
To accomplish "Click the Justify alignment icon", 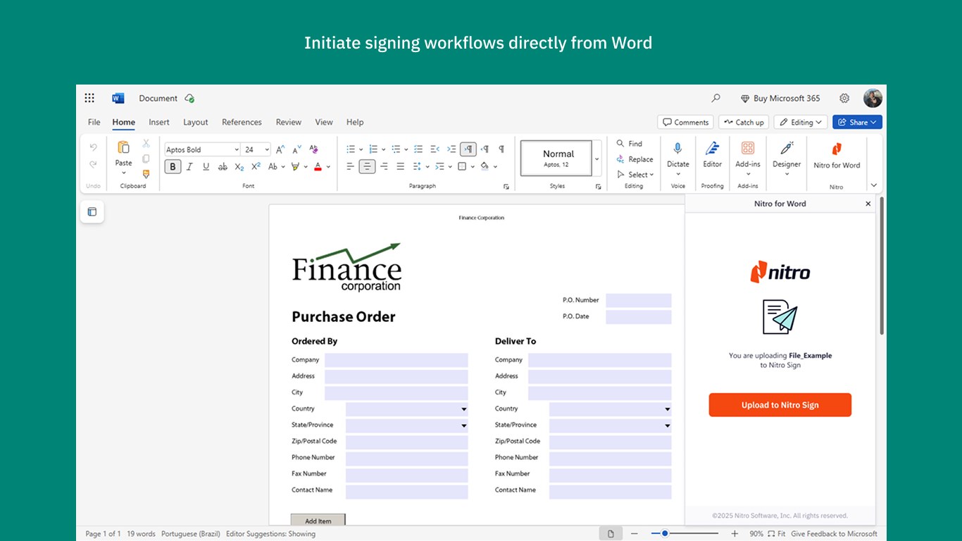I will click(x=401, y=166).
